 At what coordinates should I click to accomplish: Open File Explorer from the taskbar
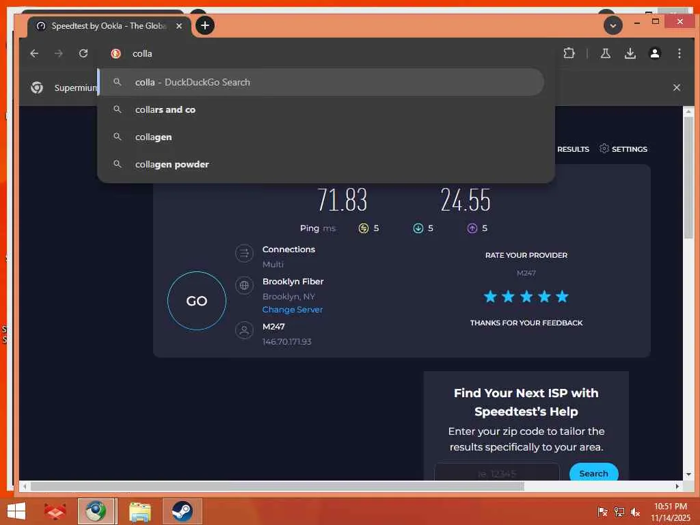139,511
